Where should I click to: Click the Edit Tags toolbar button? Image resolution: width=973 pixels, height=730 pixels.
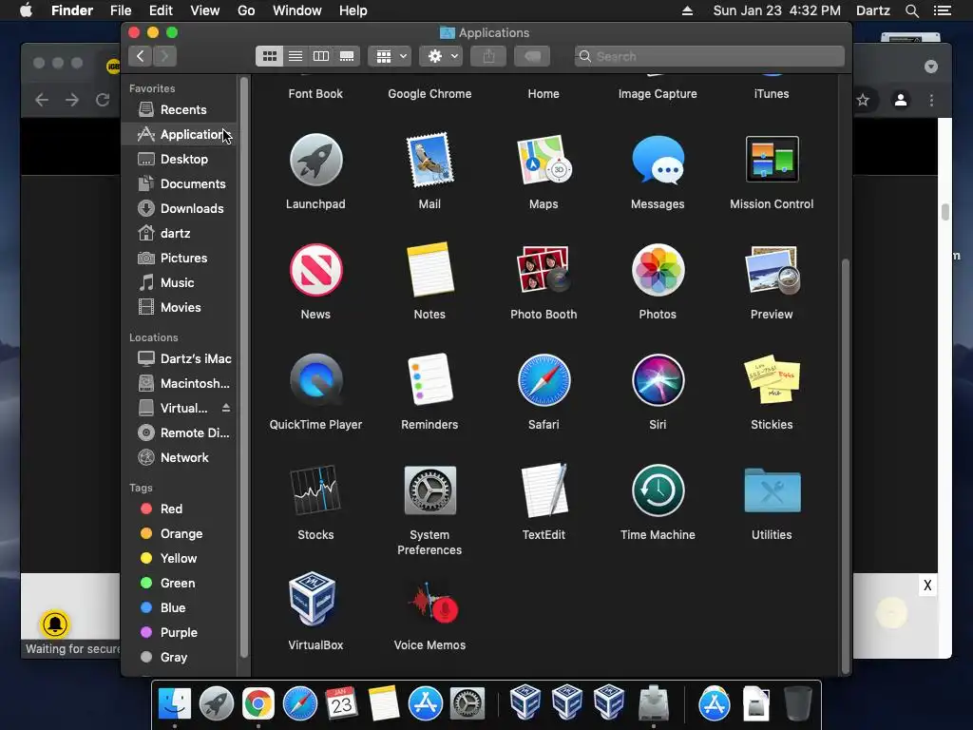point(532,56)
